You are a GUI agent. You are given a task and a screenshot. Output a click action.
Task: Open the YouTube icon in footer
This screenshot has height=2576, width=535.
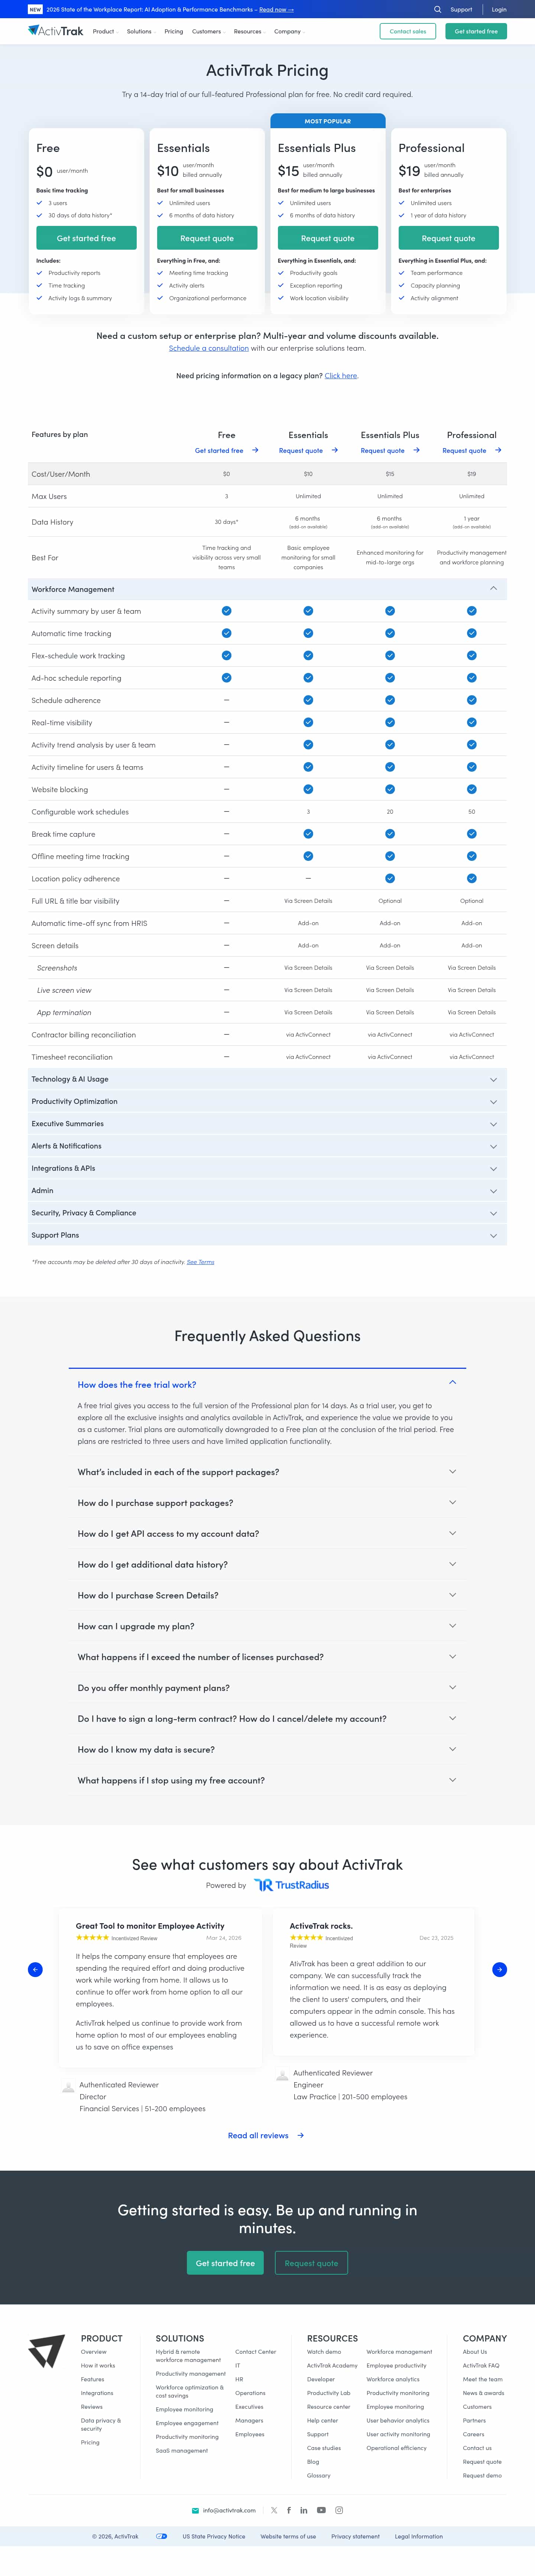pos(321,2510)
